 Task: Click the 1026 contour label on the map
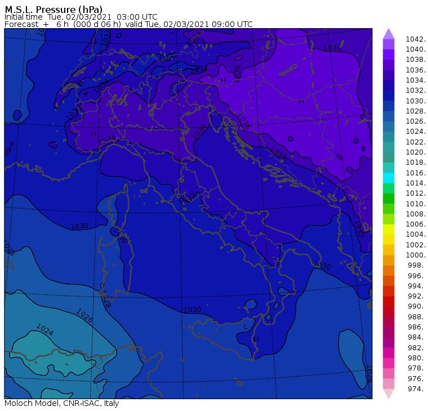84,315
